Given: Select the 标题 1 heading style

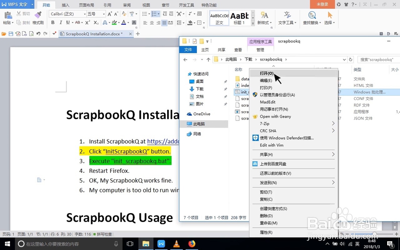Looking at the screenshot, I should (239, 18).
